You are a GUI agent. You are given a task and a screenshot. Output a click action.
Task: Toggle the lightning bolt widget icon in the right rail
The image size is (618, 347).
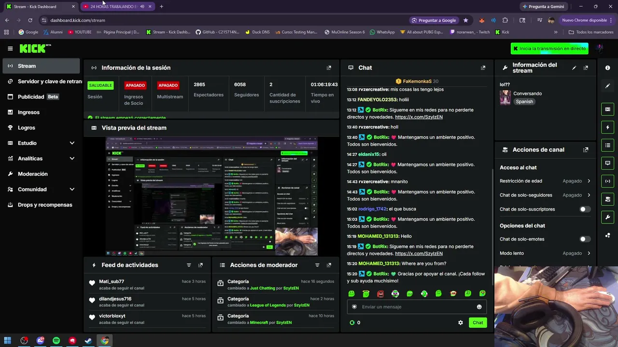tap(607, 127)
